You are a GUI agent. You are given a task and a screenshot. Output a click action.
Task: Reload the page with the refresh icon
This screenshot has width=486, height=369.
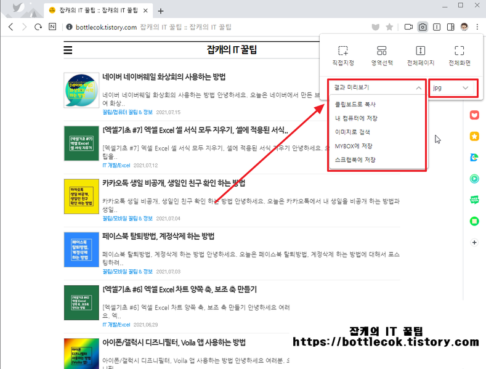click(38, 27)
